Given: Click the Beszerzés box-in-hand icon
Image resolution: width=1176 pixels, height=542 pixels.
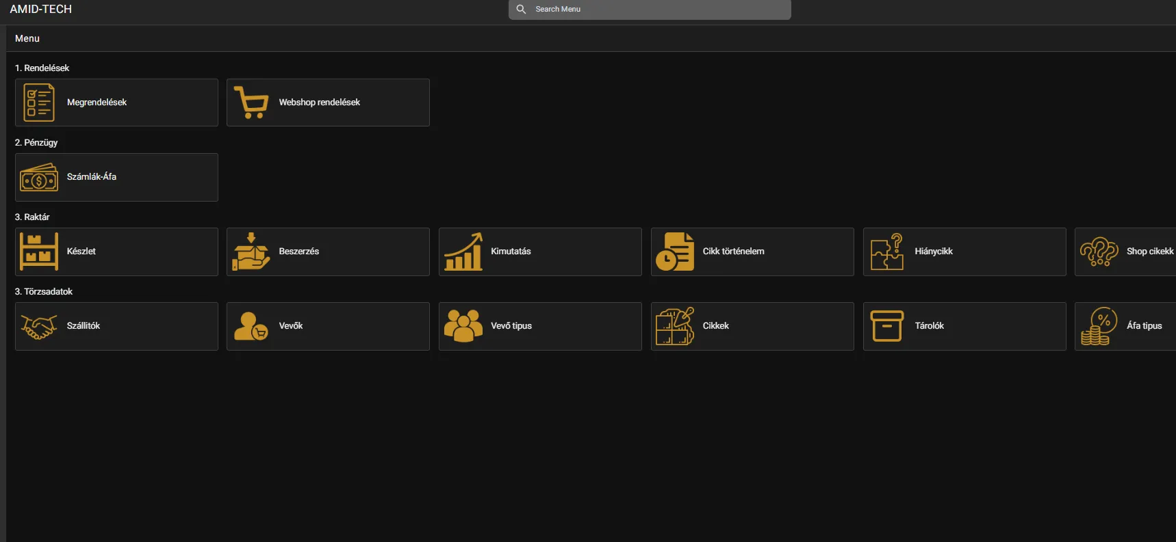Looking at the screenshot, I should coord(251,252).
